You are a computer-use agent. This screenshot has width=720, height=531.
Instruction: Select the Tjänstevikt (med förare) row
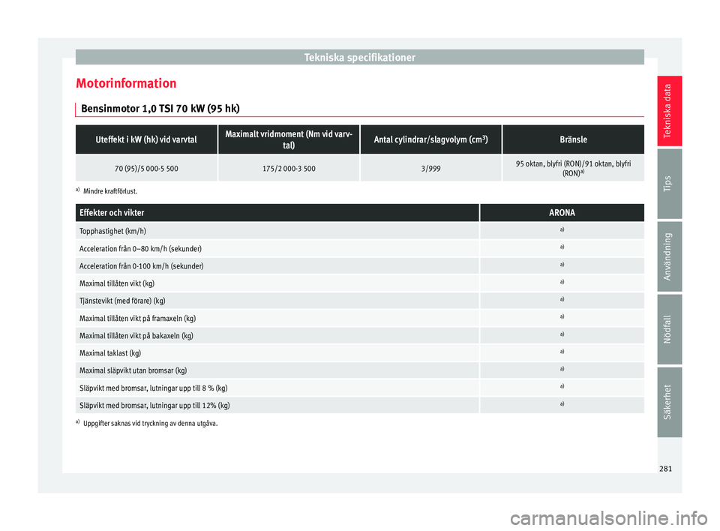pos(359,301)
